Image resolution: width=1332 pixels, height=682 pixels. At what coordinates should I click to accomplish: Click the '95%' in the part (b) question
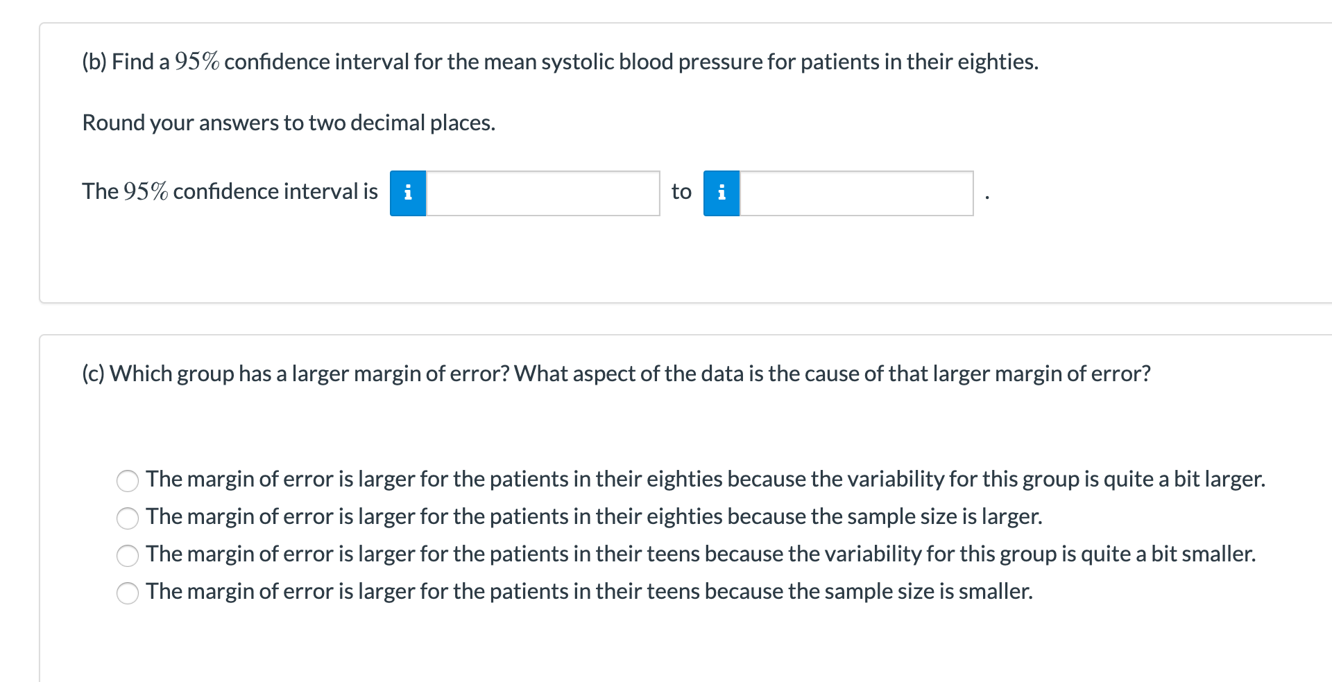(x=197, y=62)
